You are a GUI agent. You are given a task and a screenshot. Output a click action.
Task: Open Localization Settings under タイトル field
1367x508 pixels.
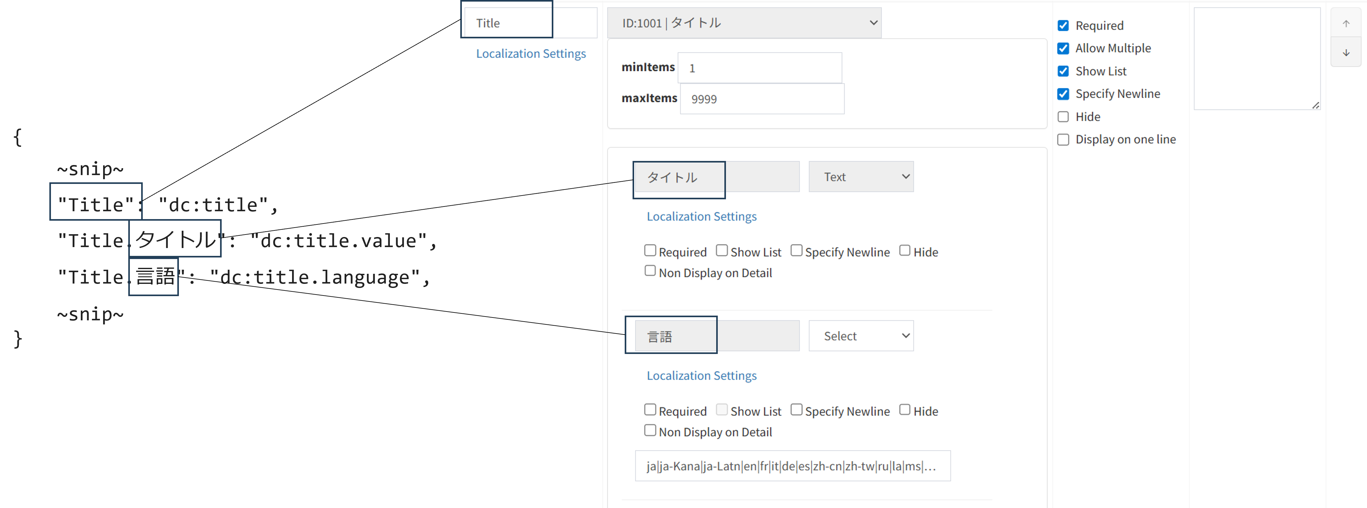pyautogui.click(x=701, y=217)
